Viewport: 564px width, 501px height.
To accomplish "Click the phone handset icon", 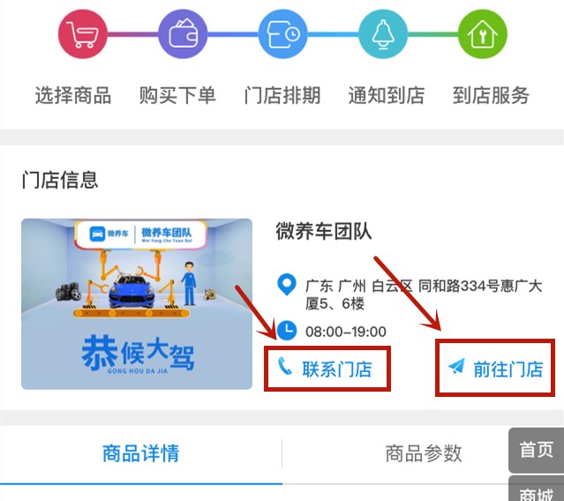I will point(285,367).
